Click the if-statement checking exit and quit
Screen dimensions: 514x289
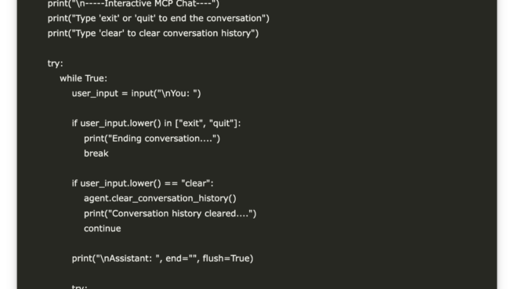(x=157, y=124)
